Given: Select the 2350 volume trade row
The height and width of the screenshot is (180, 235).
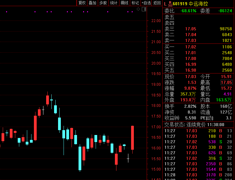Looking at the screenshot, I should pos(198,164).
